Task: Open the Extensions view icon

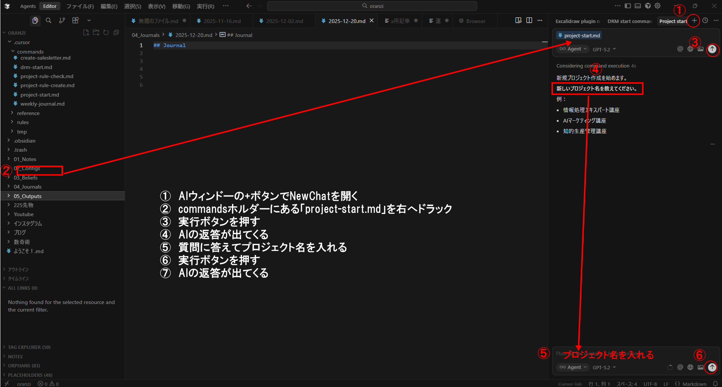Action: coord(75,20)
